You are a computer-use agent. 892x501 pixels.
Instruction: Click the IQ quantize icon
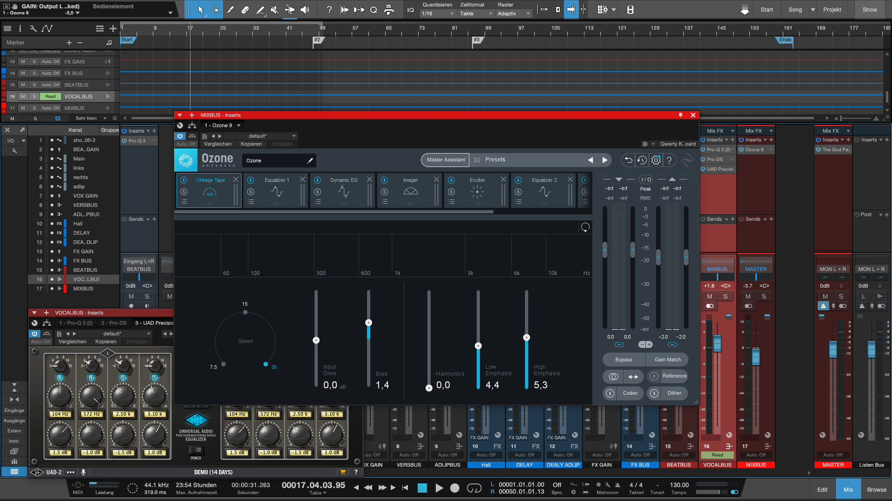411,10
